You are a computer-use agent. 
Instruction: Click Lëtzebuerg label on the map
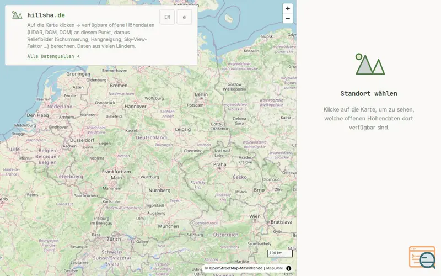(x=69, y=177)
